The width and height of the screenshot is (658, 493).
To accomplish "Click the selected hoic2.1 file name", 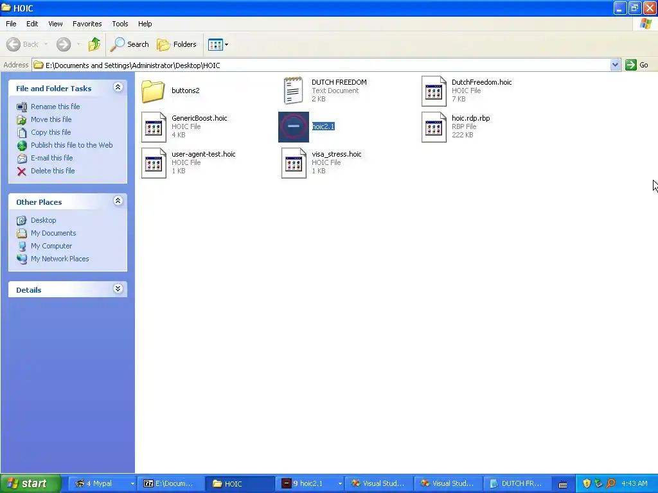I will 323,126.
